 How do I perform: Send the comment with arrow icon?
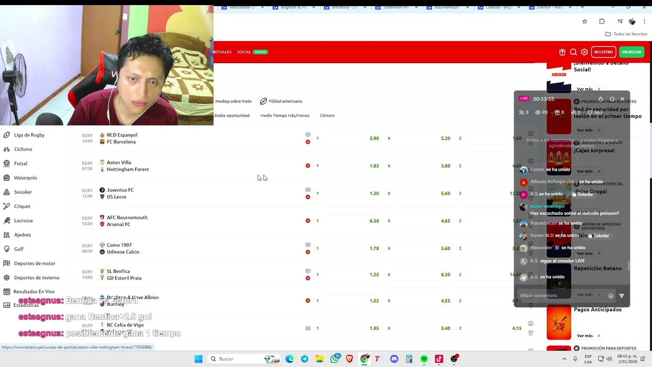pos(621,296)
